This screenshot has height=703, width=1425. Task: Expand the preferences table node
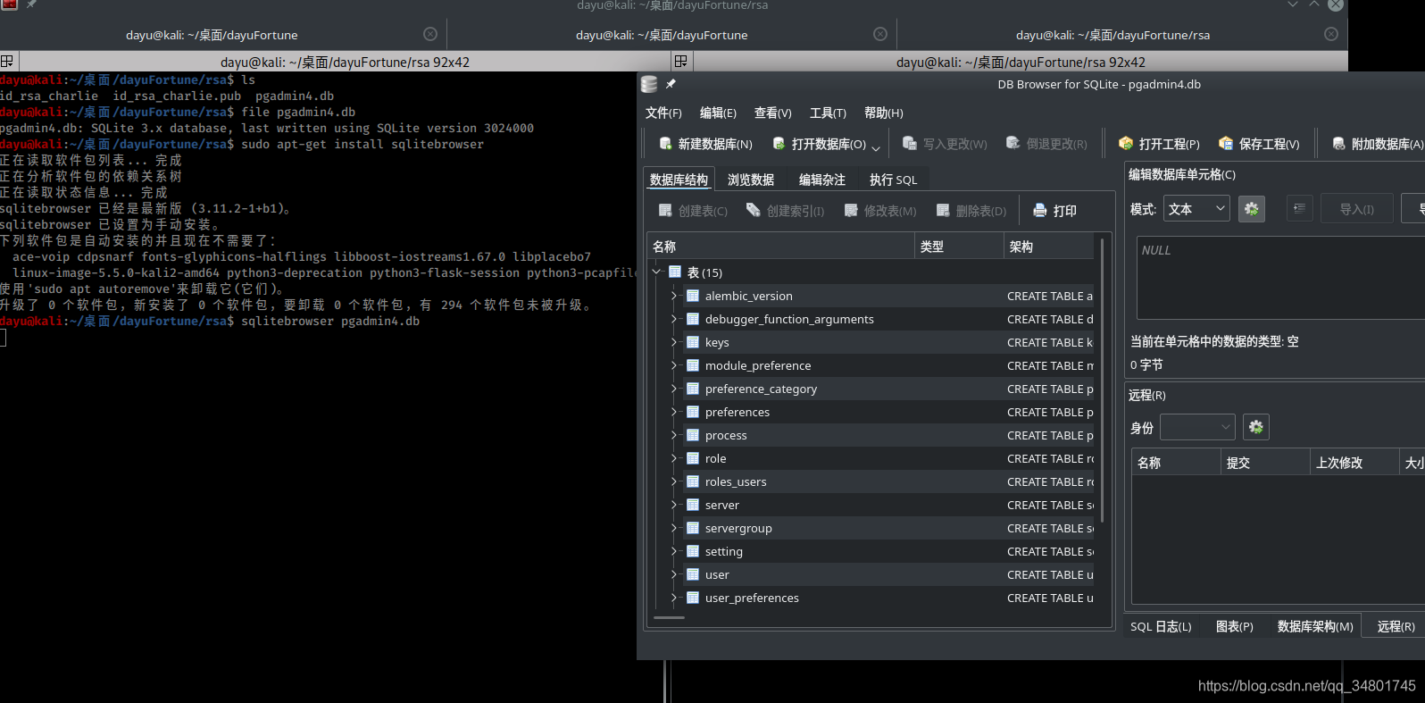(674, 412)
